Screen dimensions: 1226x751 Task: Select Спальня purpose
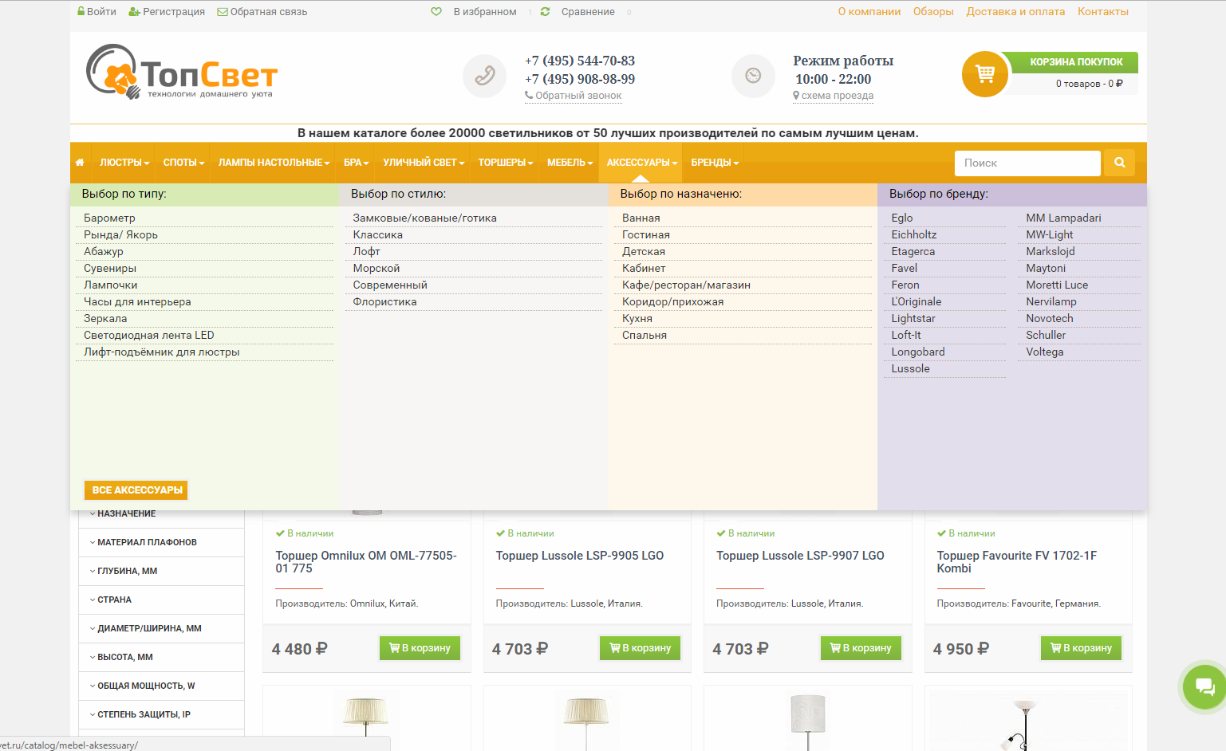click(645, 335)
